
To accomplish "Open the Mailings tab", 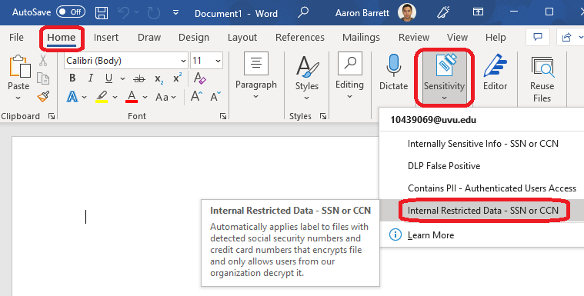I will [x=361, y=37].
